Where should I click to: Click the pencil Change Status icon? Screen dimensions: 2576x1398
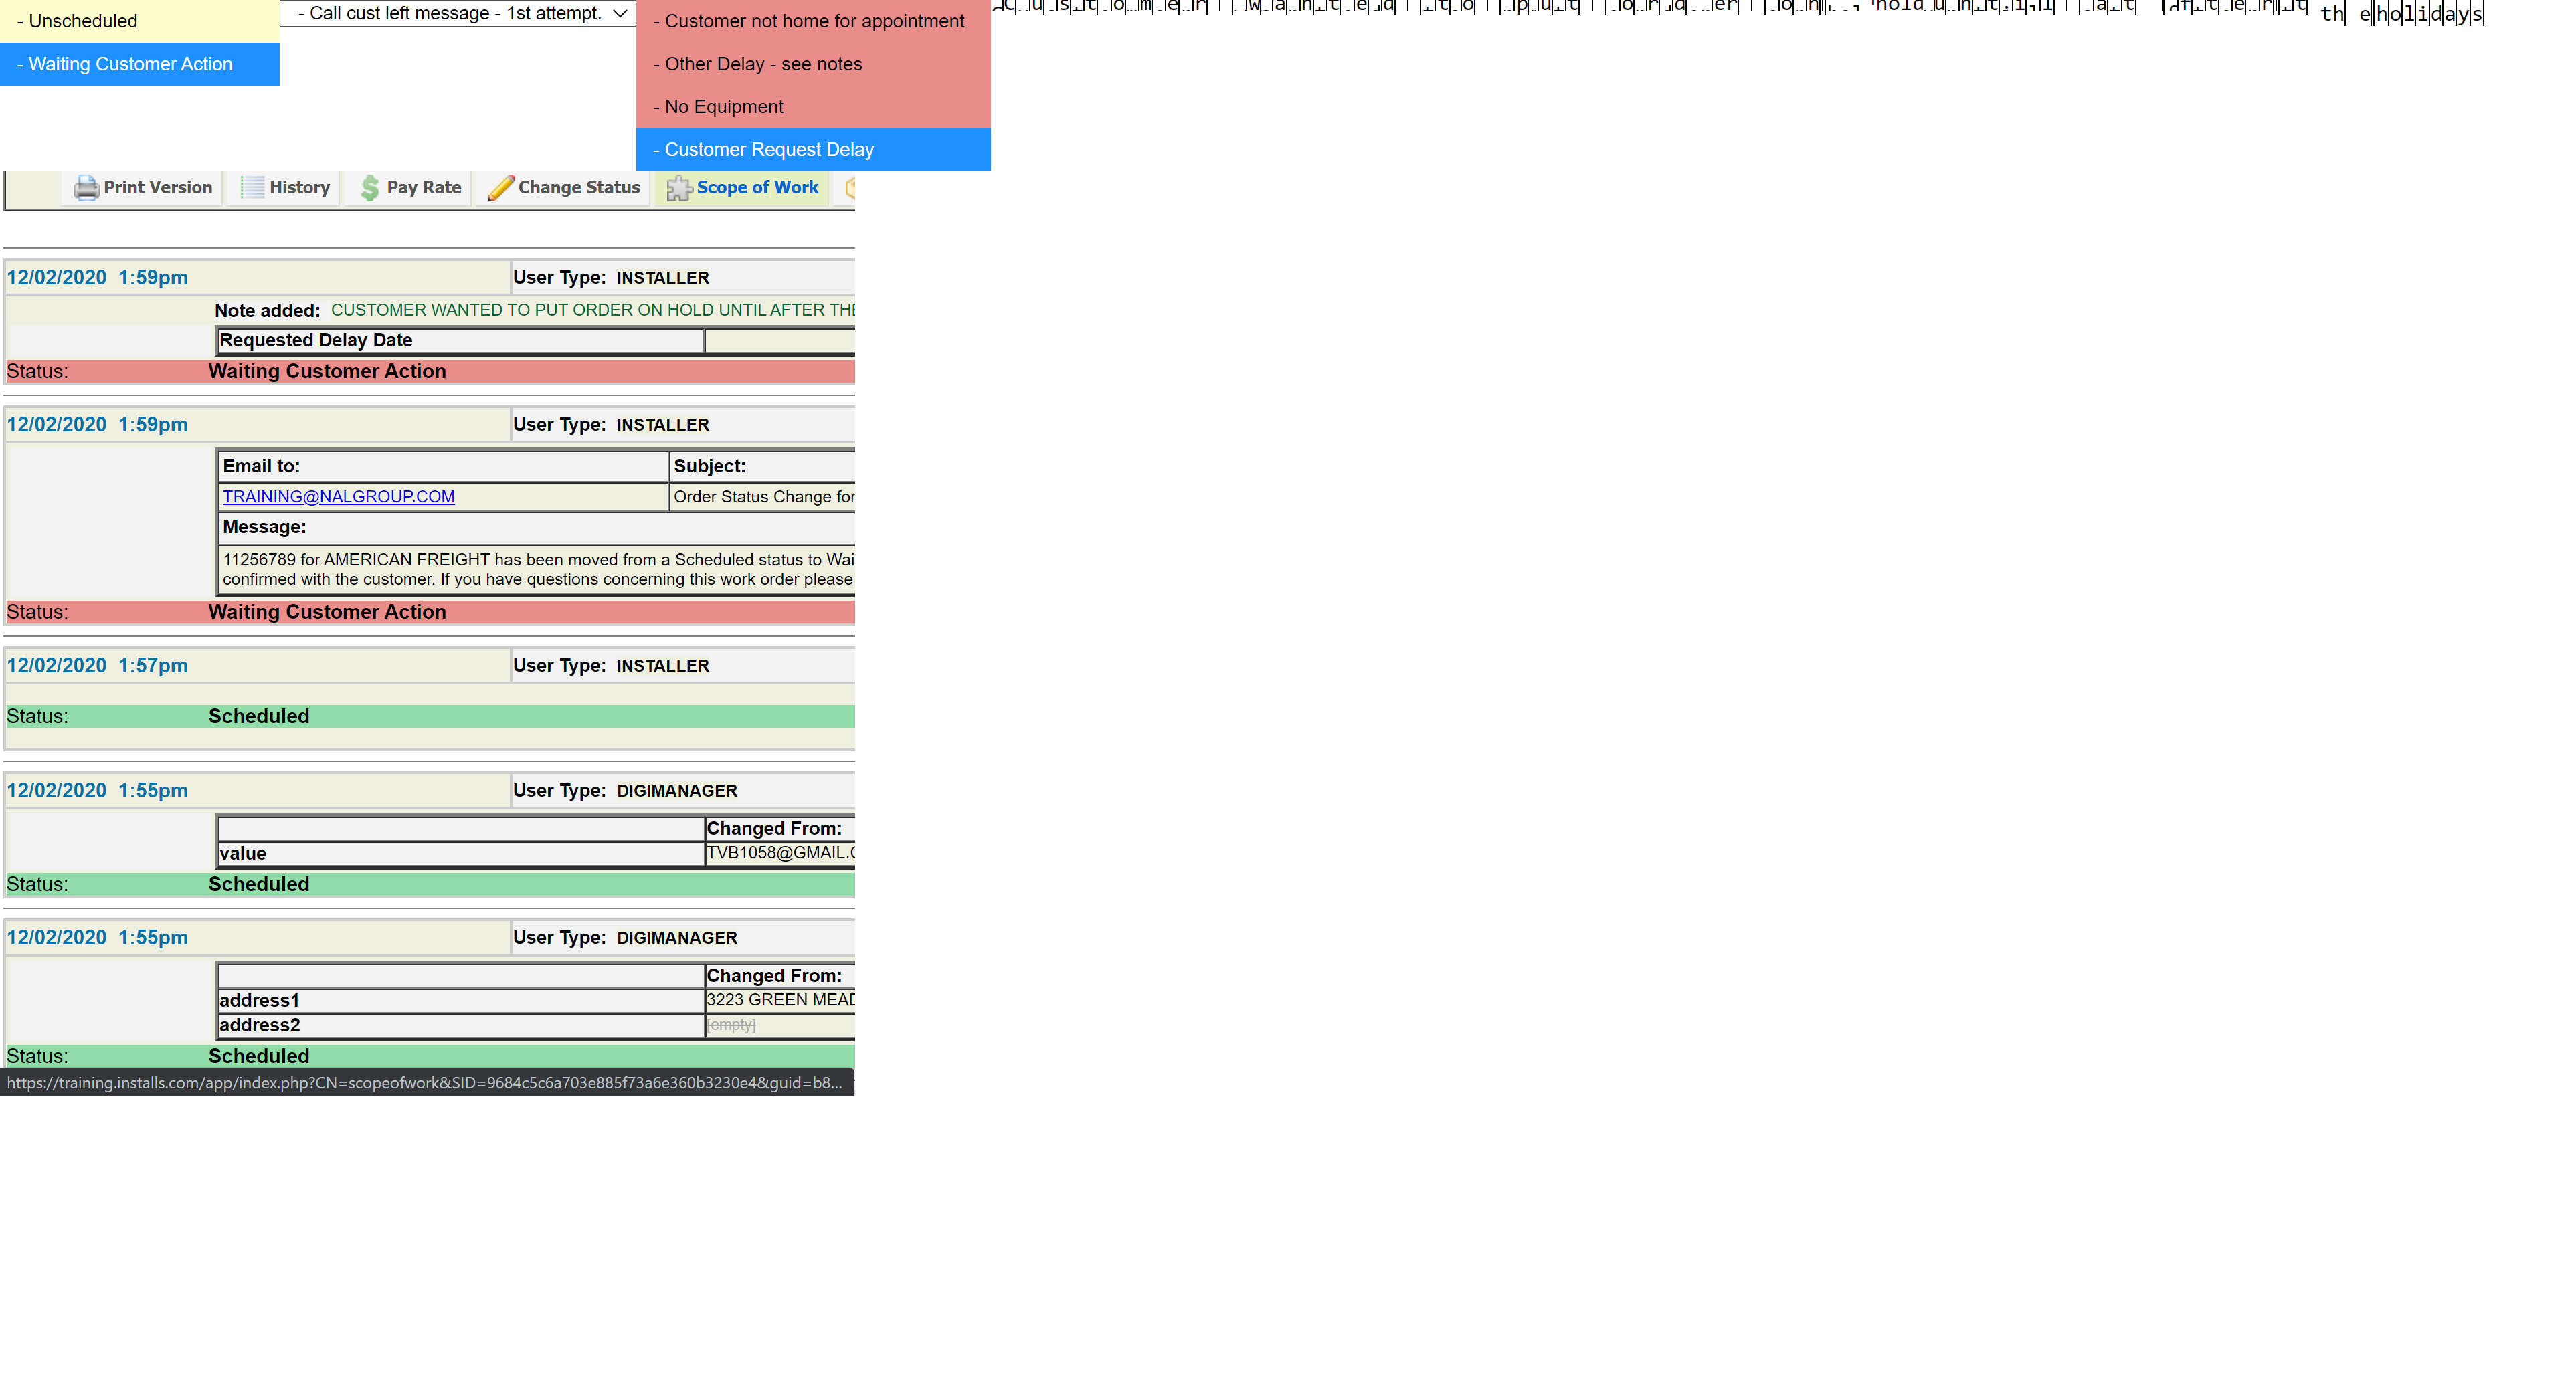click(x=501, y=188)
